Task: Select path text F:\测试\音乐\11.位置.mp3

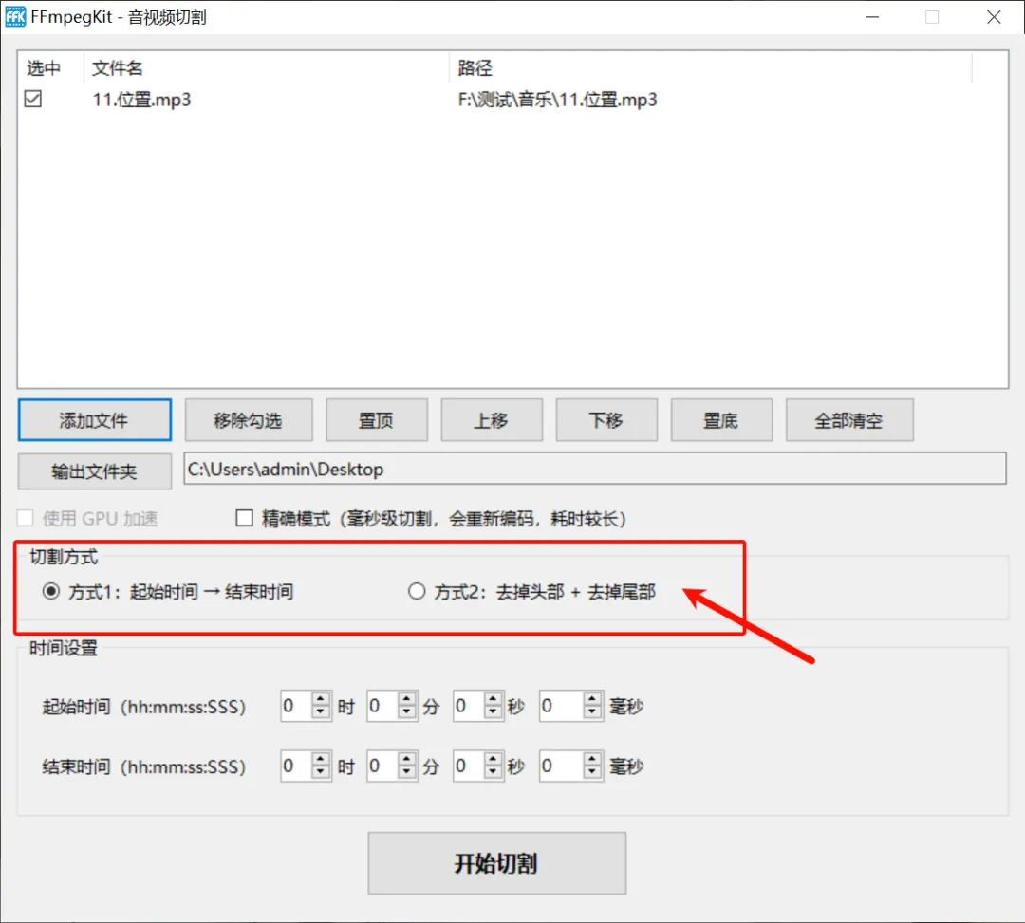Action: click(558, 100)
